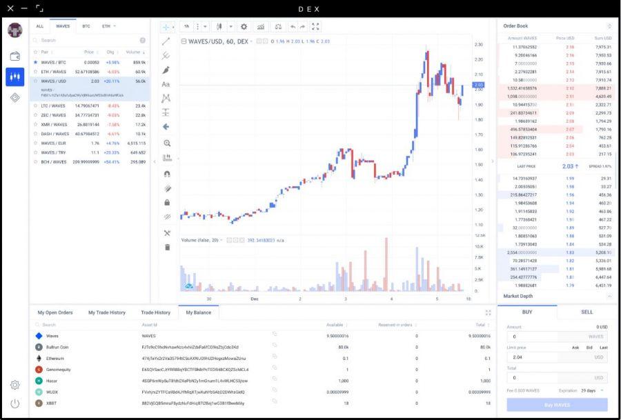Open the tokens diamond icon in sidebar

pyautogui.click(x=15, y=98)
